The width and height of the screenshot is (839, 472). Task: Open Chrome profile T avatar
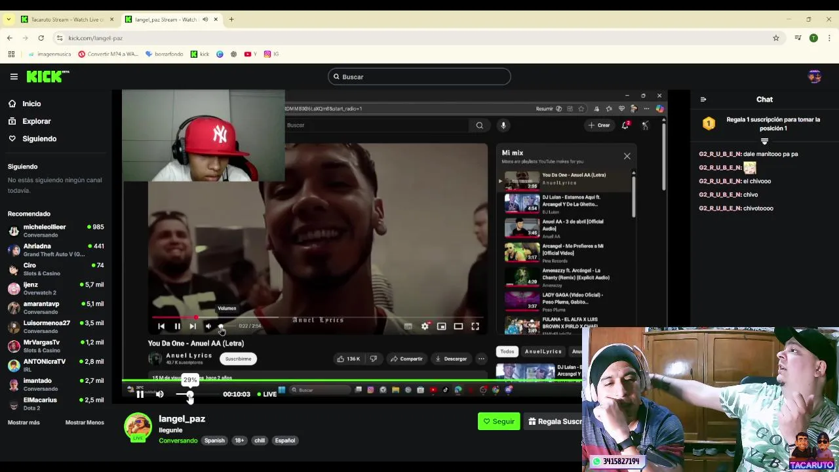click(813, 38)
